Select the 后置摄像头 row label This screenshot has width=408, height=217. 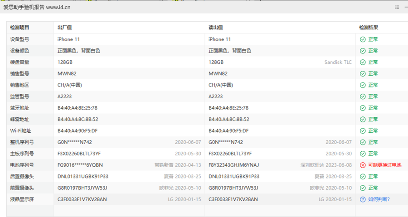coord(22,177)
